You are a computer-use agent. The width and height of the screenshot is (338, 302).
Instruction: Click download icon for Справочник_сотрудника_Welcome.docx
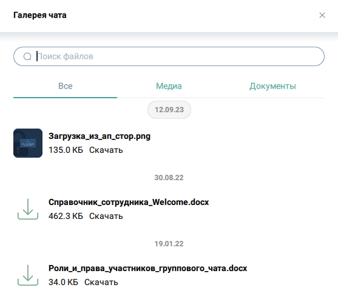tap(28, 209)
